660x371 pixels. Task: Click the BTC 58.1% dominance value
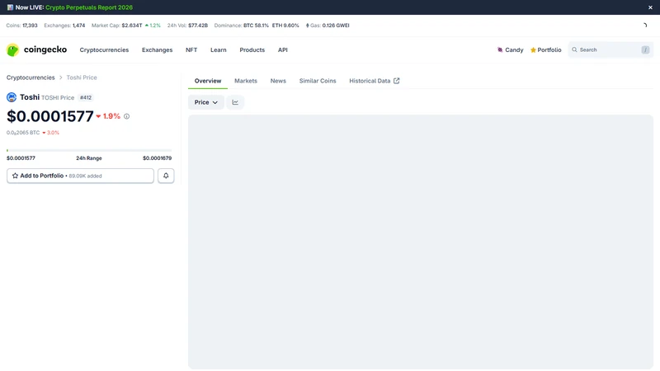256,26
